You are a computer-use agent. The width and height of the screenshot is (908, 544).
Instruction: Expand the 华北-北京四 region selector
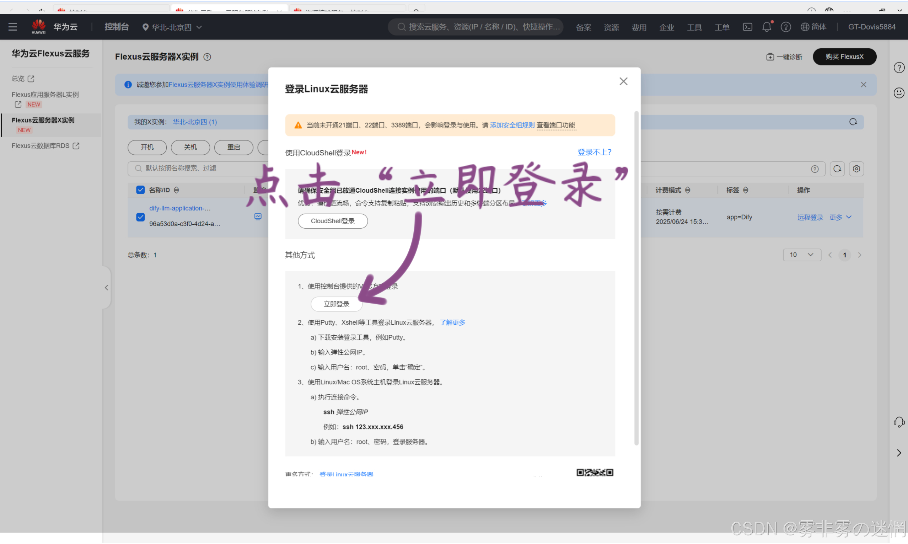click(x=172, y=27)
